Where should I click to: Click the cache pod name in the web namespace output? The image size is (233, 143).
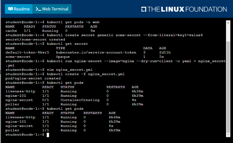coord(10,31)
